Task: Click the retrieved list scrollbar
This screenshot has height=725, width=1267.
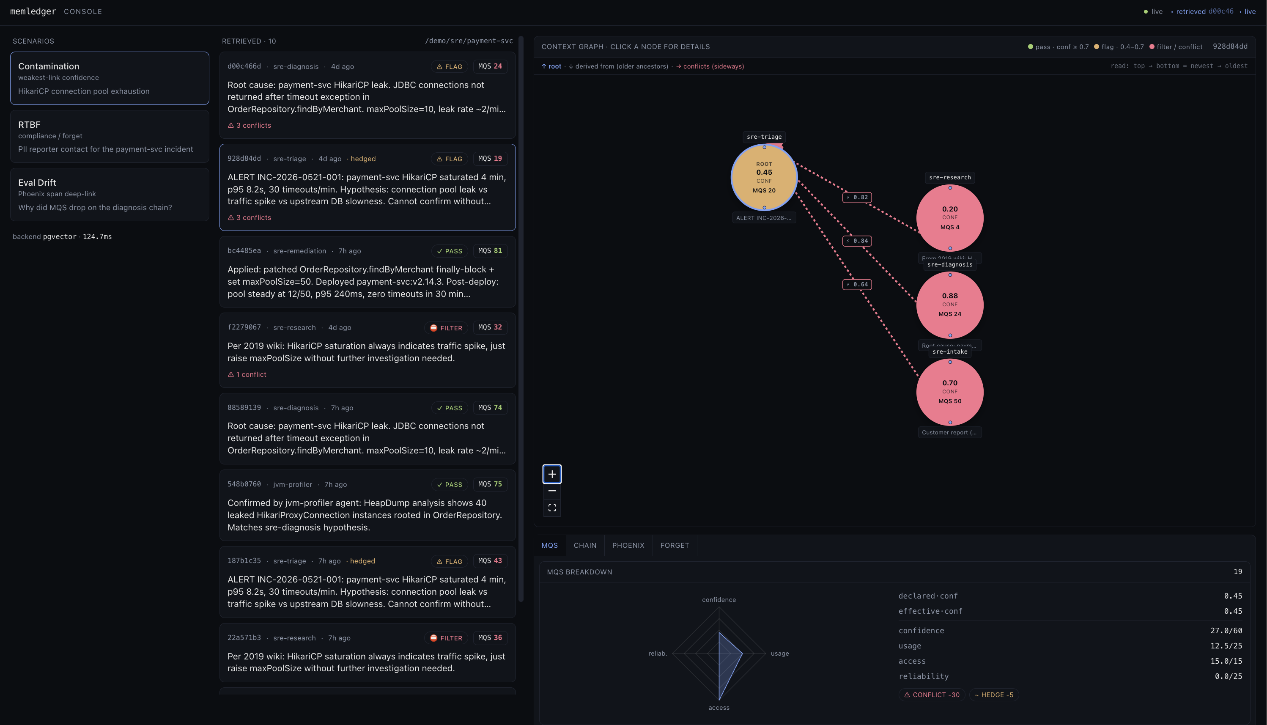Action: click(521, 319)
